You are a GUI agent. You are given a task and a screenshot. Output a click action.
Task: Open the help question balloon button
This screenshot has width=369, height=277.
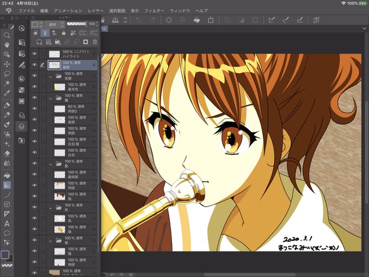(x=316, y=20)
